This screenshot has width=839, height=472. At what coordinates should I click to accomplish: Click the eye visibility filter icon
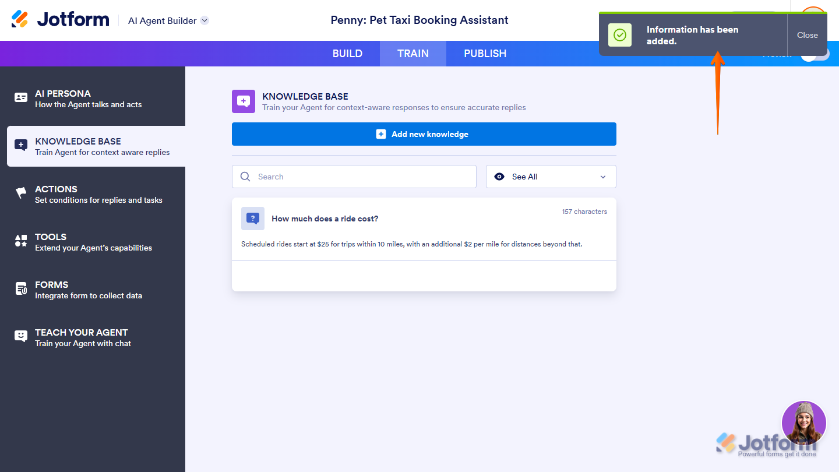(499, 177)
